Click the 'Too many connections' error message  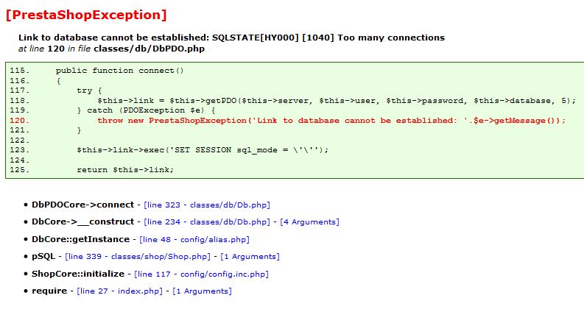click(x=391, y=38)
